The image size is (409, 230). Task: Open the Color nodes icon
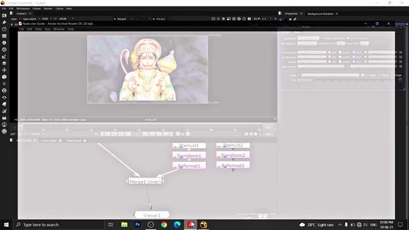pos(4,43)
